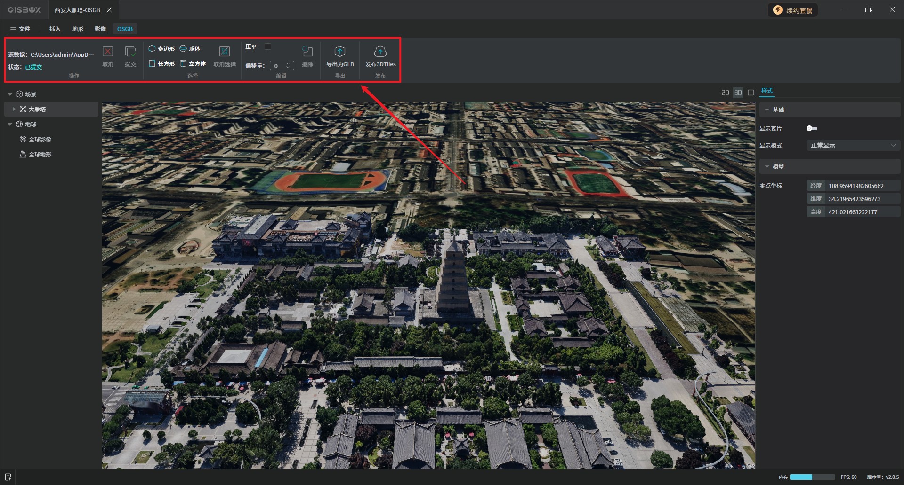Open the Terrain (地形) ribbon tab
Viewport: 904px width, 485px height.
[78, 29]
